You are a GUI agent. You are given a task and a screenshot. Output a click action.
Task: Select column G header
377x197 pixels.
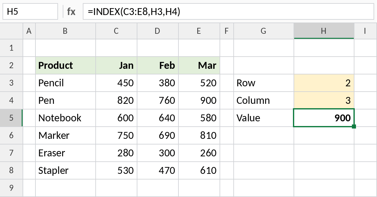pos(264,31)
